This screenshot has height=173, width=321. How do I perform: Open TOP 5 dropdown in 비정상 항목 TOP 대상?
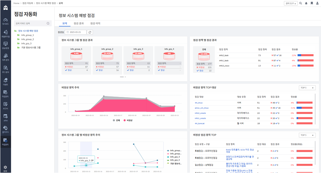point(307,88)
